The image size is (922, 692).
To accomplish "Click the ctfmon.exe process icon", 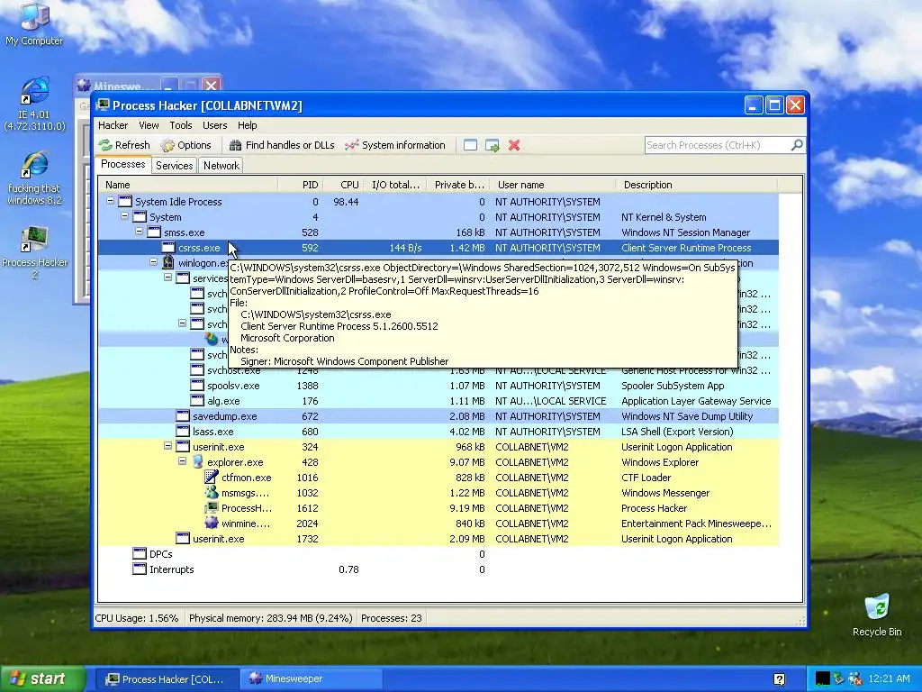I will (212, 478).
